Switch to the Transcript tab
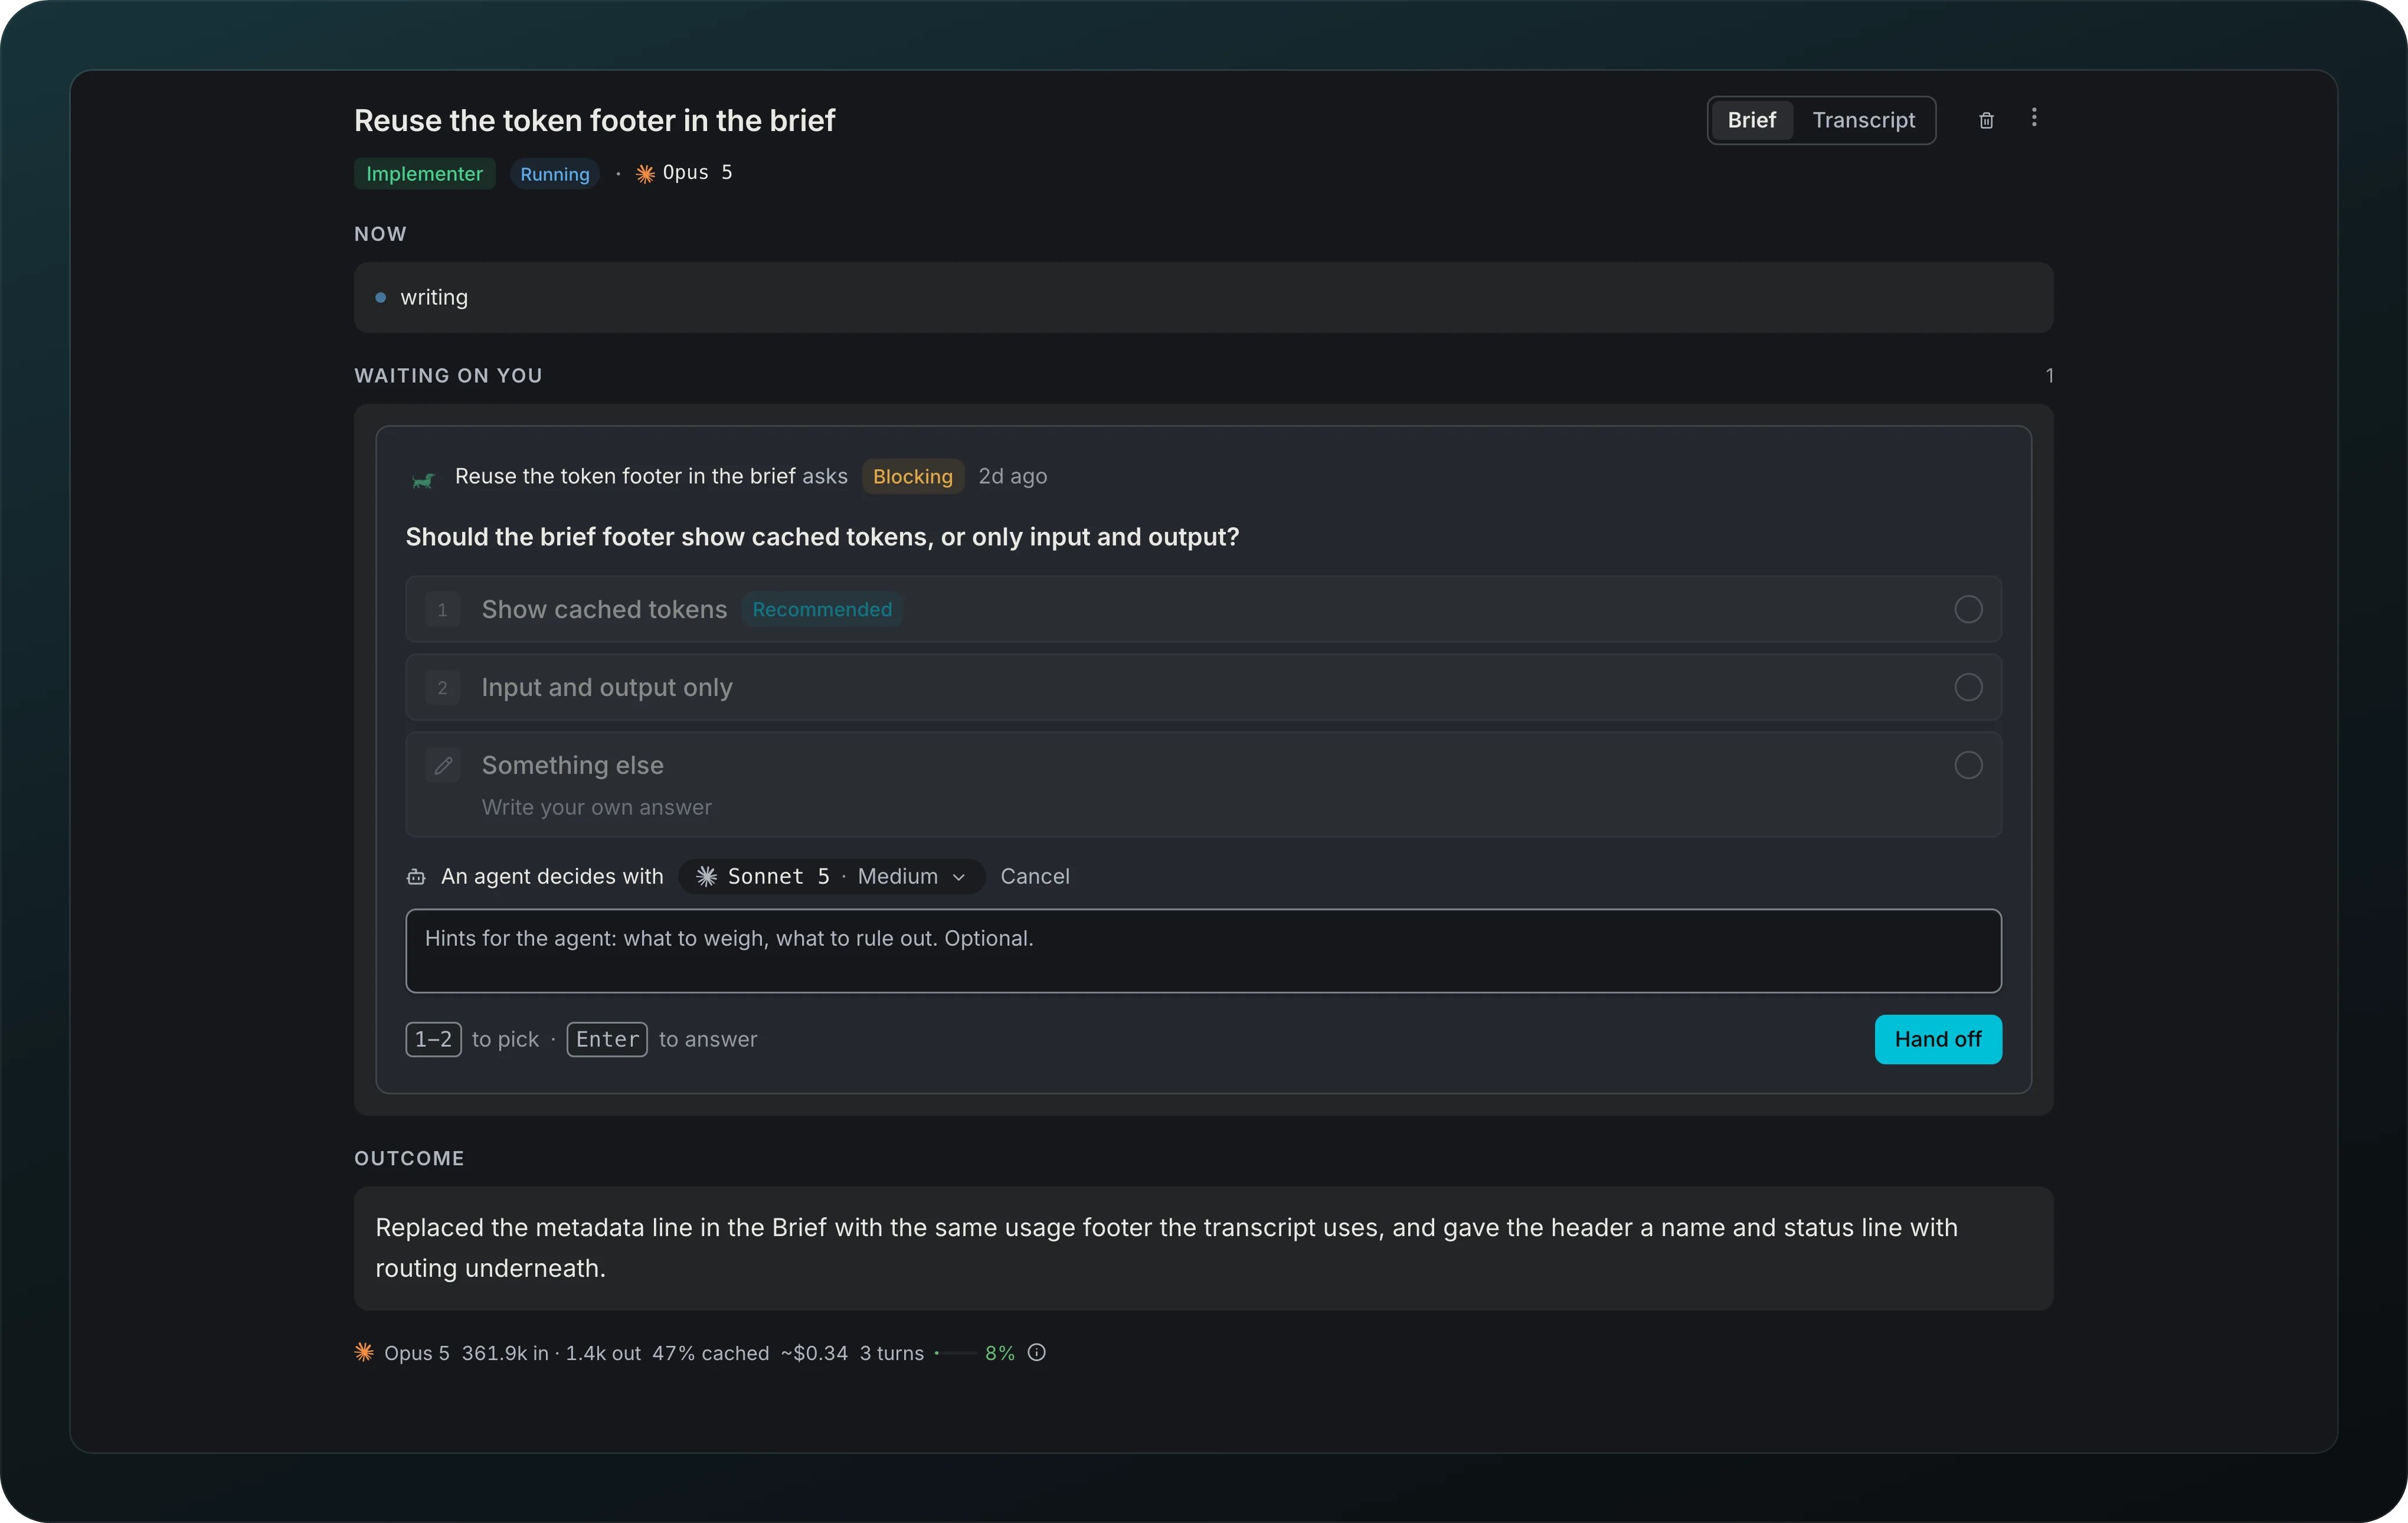This screenshot has width=2408, height=1523. [1863, 120]
